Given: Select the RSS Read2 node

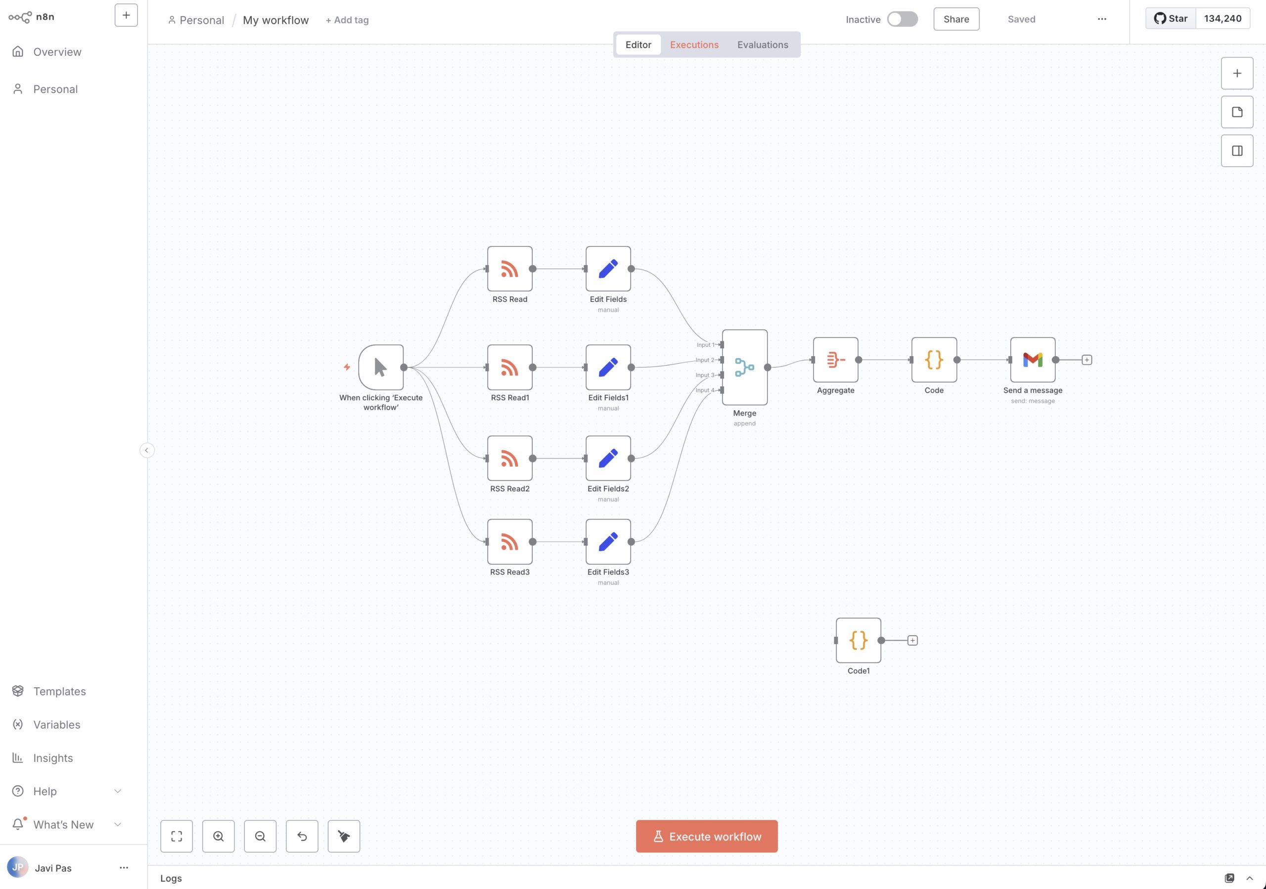Looking at the screenshot, I should [509, 458].
